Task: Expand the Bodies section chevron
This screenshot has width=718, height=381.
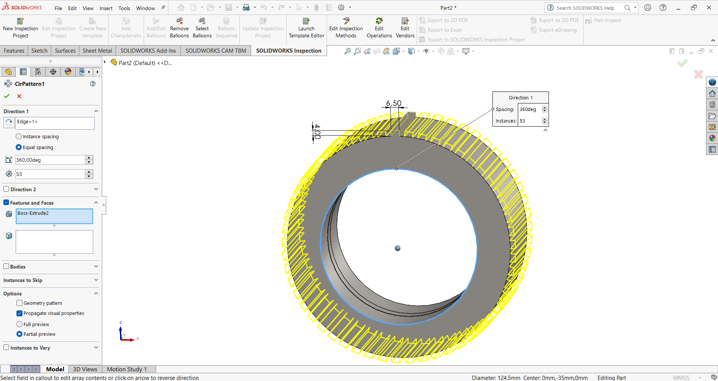Action: [x=96, y=267]
